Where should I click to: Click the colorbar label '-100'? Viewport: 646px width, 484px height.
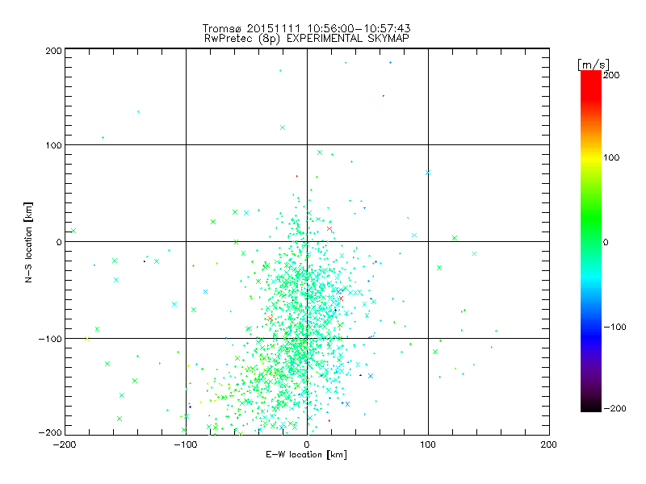(x=615, y=327)
